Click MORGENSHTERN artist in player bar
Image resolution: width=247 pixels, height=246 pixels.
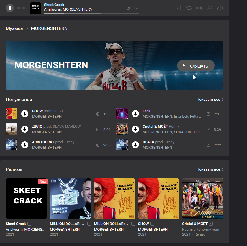(x=78, y=9)
